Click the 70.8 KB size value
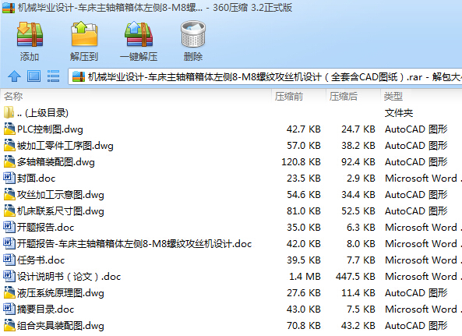This screenshot has width=462, height=336. tap(304, 326)
